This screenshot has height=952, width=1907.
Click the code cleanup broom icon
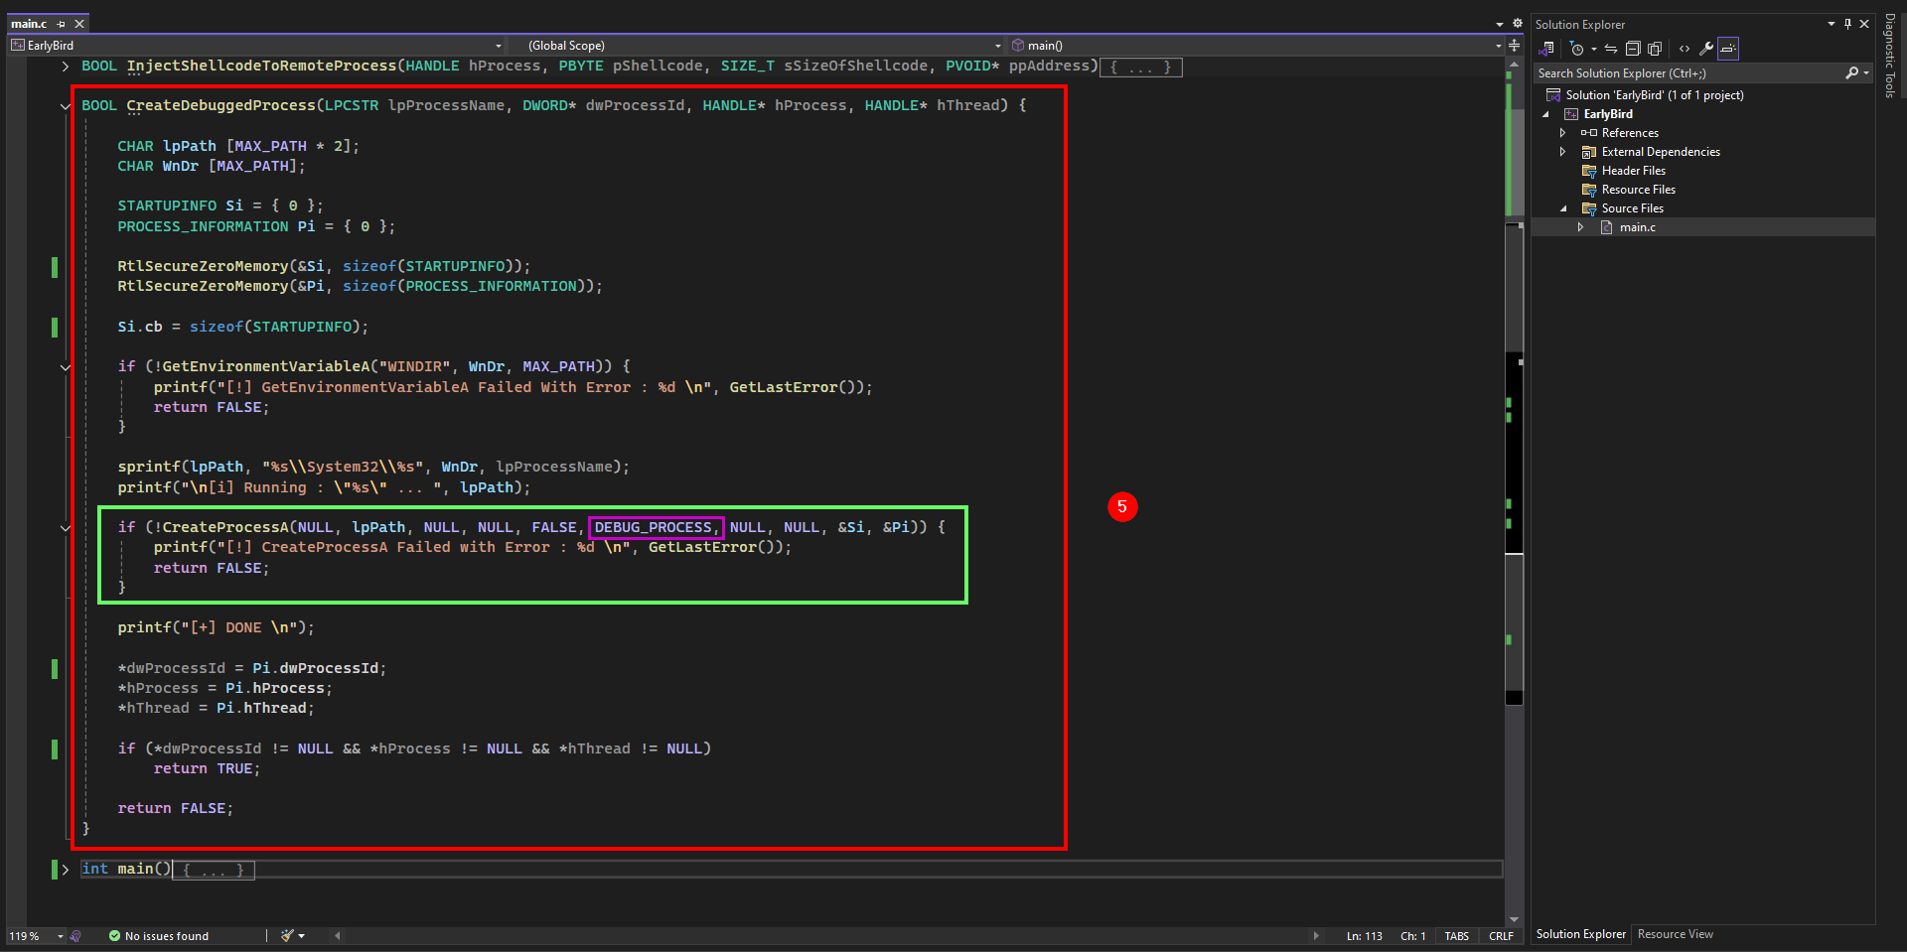click(287, 936)
